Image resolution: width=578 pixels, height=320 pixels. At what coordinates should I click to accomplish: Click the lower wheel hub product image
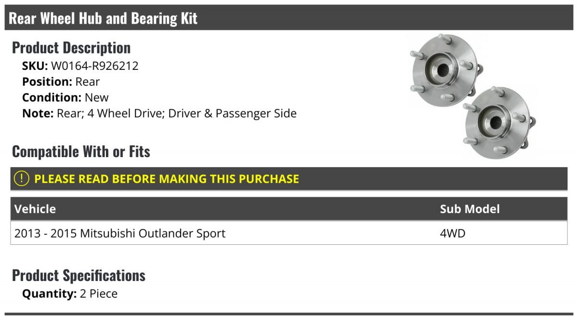499,123
